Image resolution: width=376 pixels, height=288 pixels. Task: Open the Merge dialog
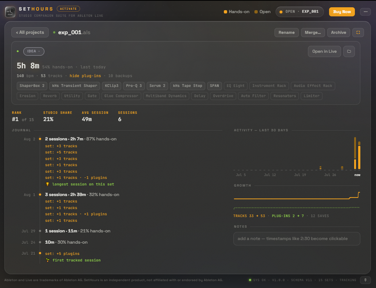point(313,33)
